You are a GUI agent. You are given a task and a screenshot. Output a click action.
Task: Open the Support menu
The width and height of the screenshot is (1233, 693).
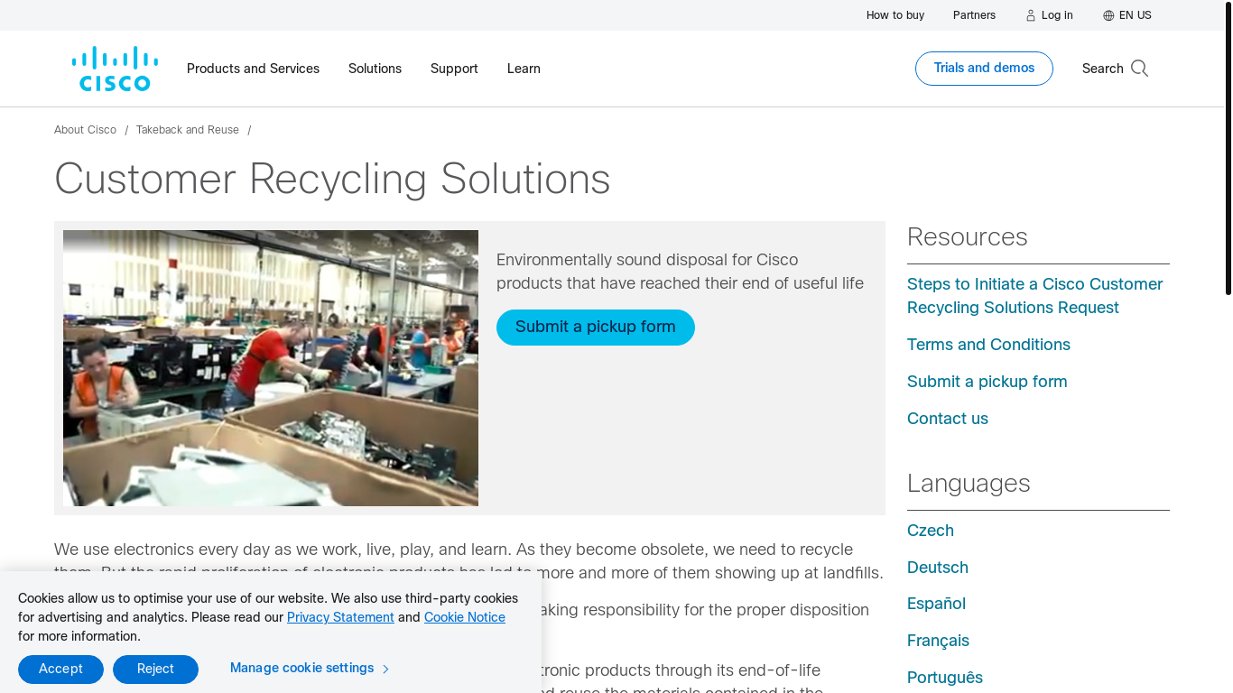click(454, 69)
